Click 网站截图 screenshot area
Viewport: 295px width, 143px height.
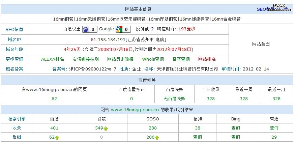[x=261, y=44]
